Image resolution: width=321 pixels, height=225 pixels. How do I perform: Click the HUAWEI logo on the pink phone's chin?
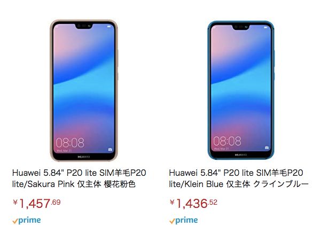(84, 157)
